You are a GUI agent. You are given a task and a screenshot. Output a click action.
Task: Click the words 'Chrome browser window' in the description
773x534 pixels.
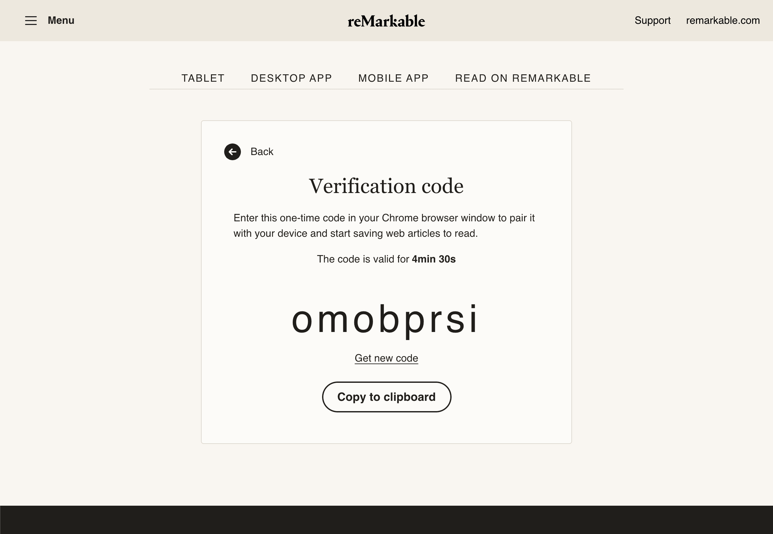438,218
